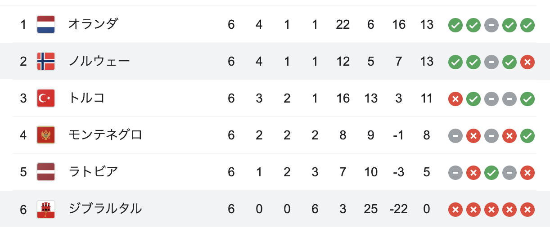Click the Netherlands flag icon
The height and width of the screenshot is (233, 550).
pos(46,24)
